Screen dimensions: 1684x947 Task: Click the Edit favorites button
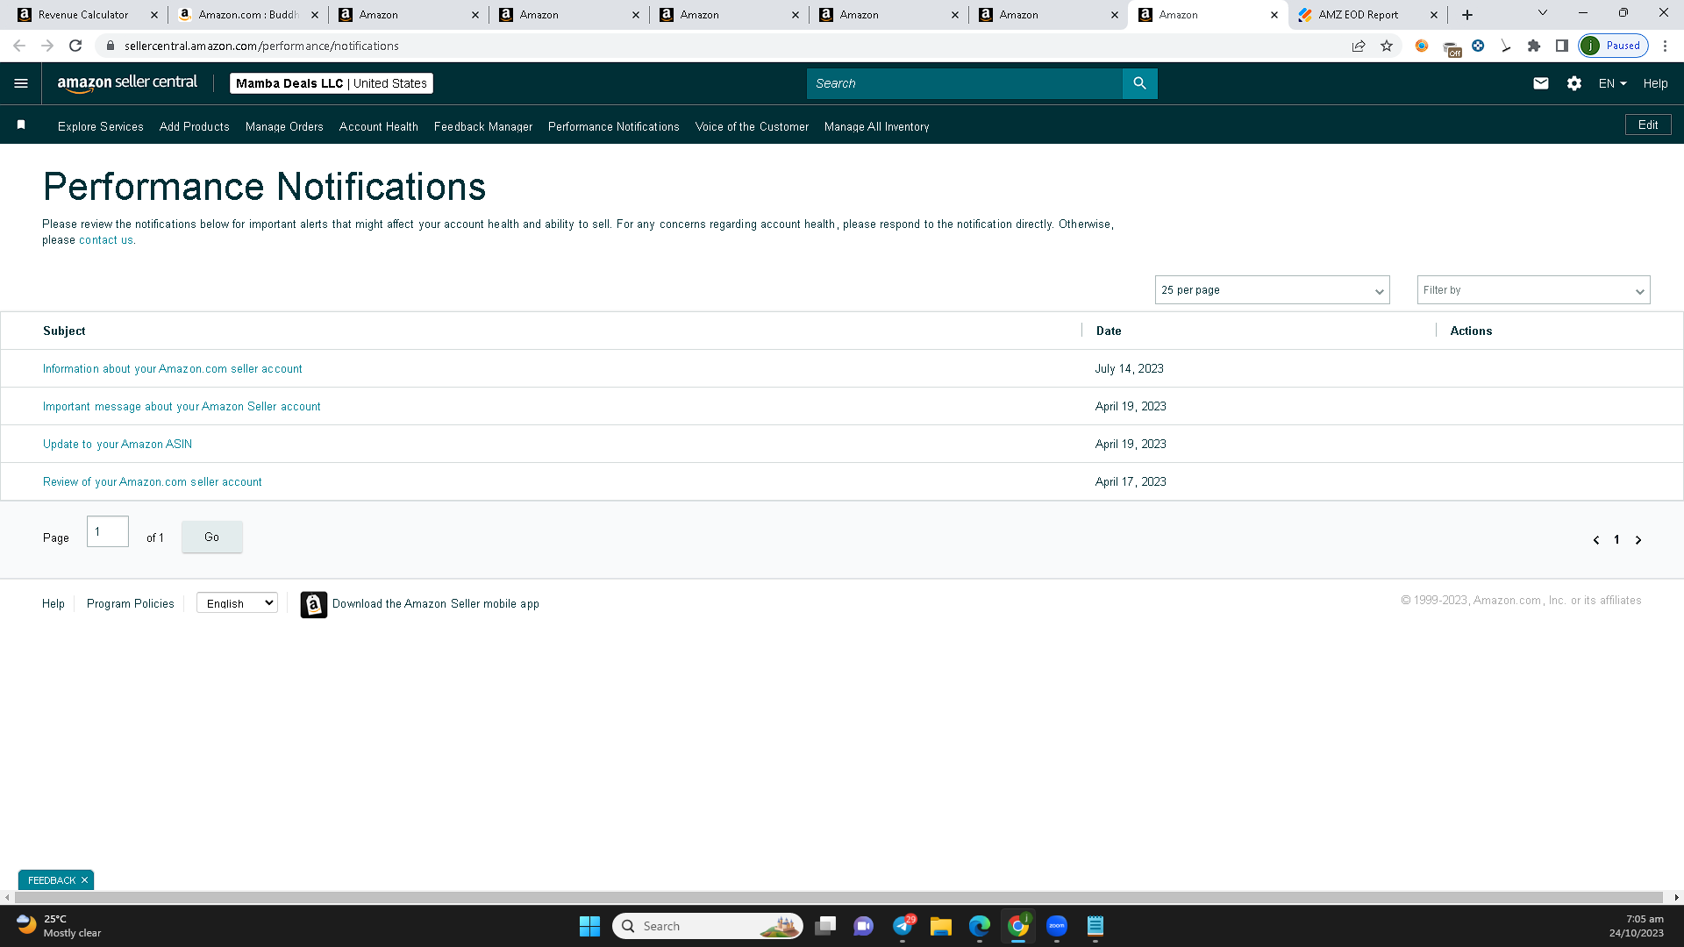click(x=1648, y=125)
